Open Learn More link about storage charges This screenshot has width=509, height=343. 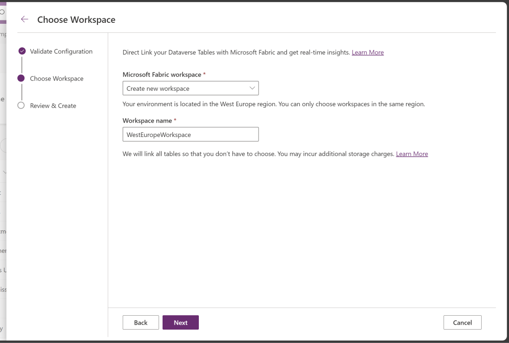(412, 154)
